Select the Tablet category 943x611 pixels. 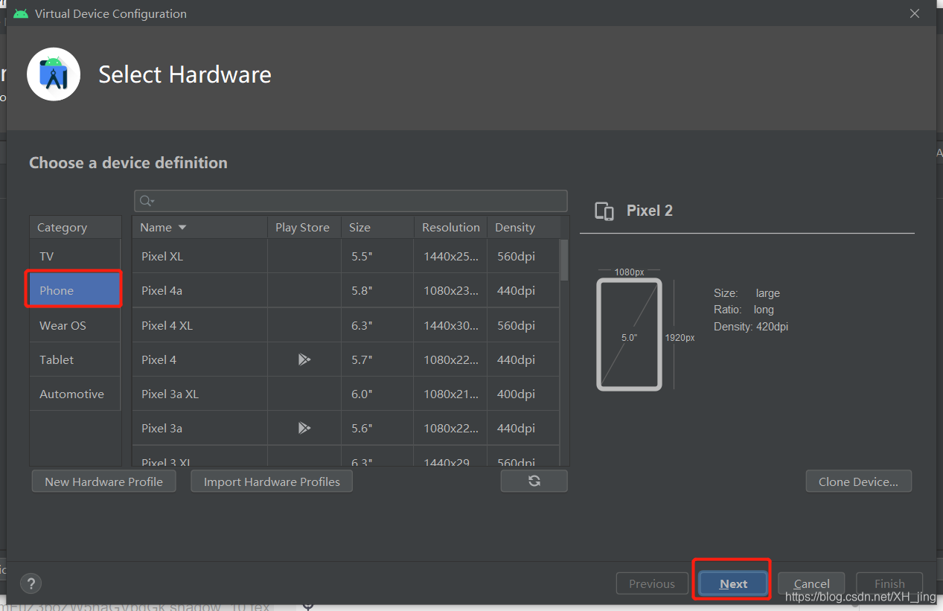pyautogui.click(x=75, y=359)
